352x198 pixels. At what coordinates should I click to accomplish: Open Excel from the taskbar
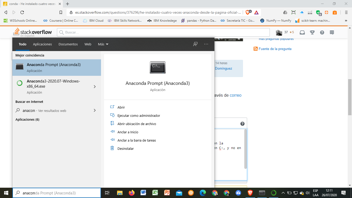click(x=155, y=193)
